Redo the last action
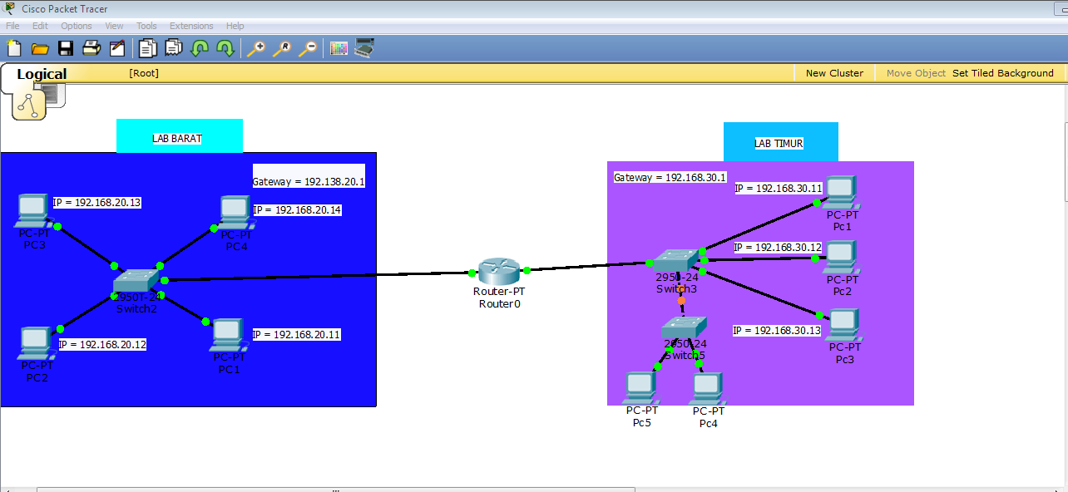Viewport: 1068px width, 492px height. click(225, 48)
